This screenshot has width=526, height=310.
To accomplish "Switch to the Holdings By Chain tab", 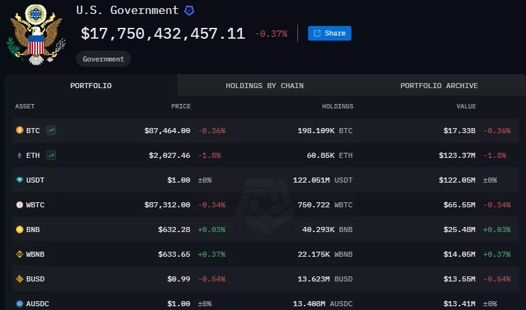I will tap(264, 86).
